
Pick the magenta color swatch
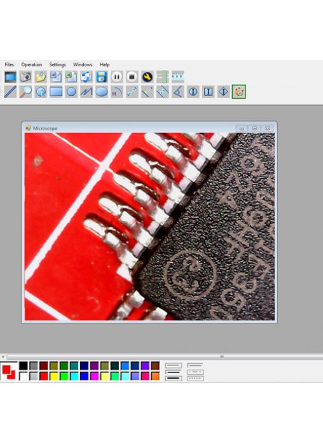(95, 376)
